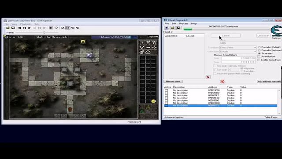The height and width of the screenshot is (159, 282).
Task: Click the Memory view button
Action: [x=173, y=81]
